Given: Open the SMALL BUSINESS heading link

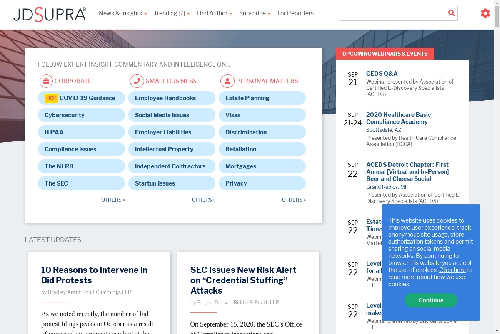Looking at the screenshot, I should [171, 81].
